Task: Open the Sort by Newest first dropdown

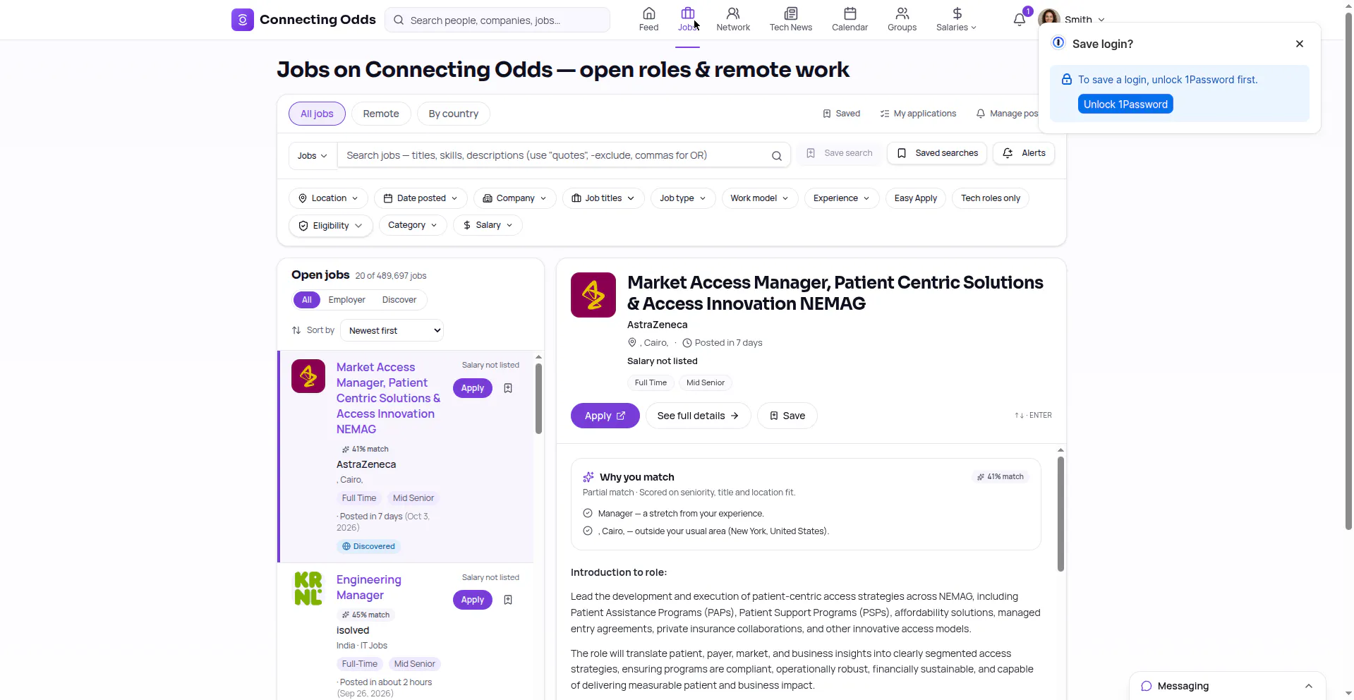Action: [392, 330]
